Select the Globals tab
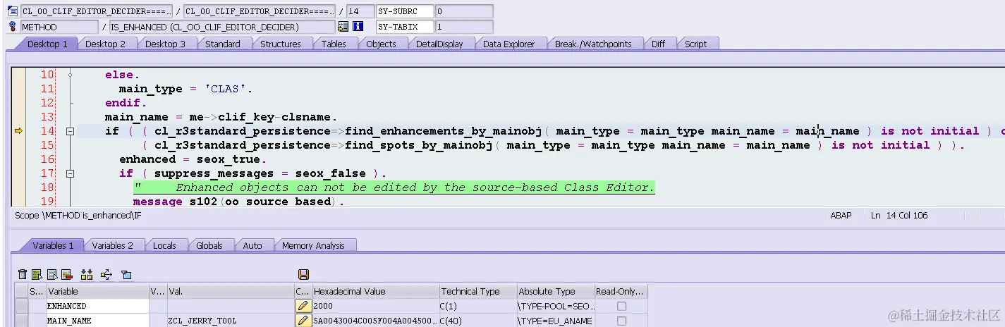Screen dimensions: 1005x327 209,245
